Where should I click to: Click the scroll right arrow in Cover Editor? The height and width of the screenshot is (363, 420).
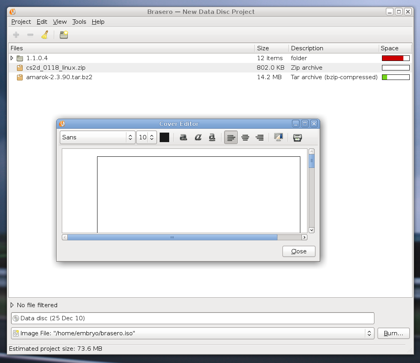304,237
